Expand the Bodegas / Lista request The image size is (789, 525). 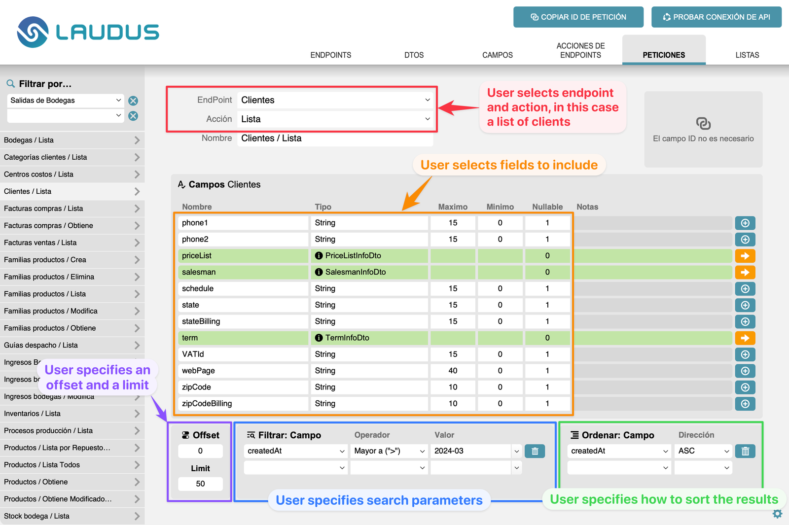coord(72,140)
